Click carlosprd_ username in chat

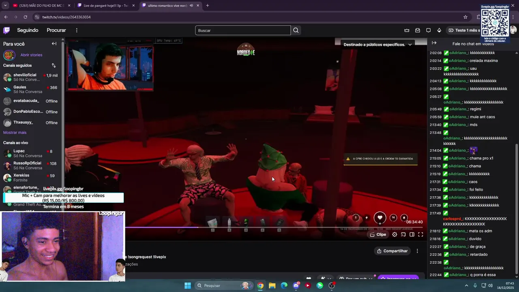[453, 219]
